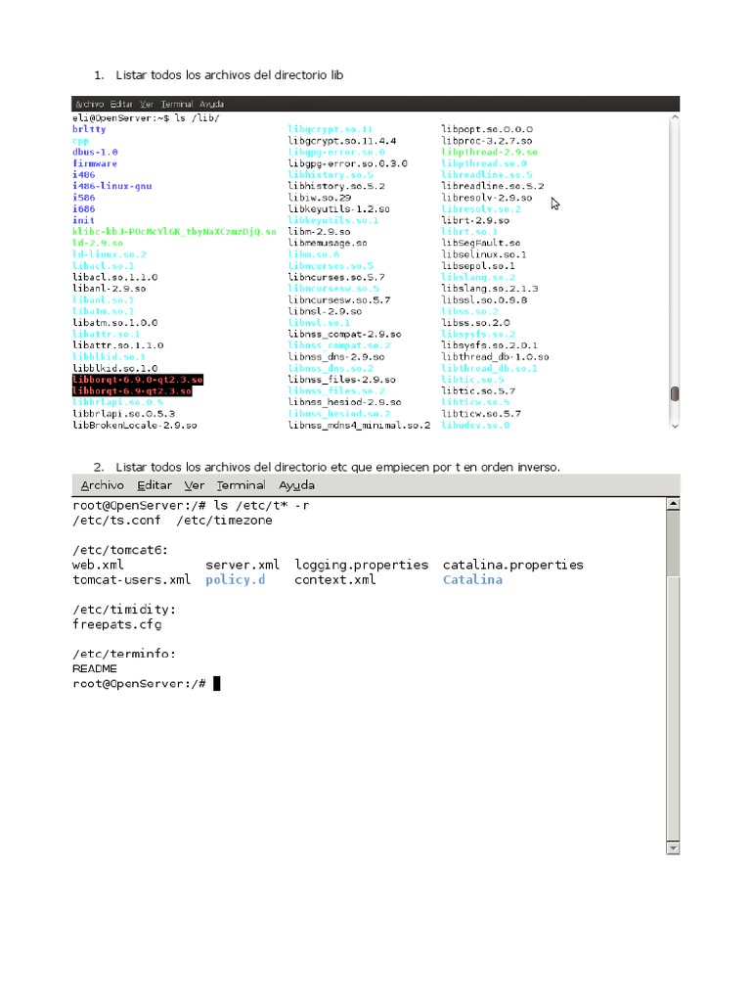Open Editar menu in lower terminal
This screenshot has width=751, height=1002.
click(155, 485)
